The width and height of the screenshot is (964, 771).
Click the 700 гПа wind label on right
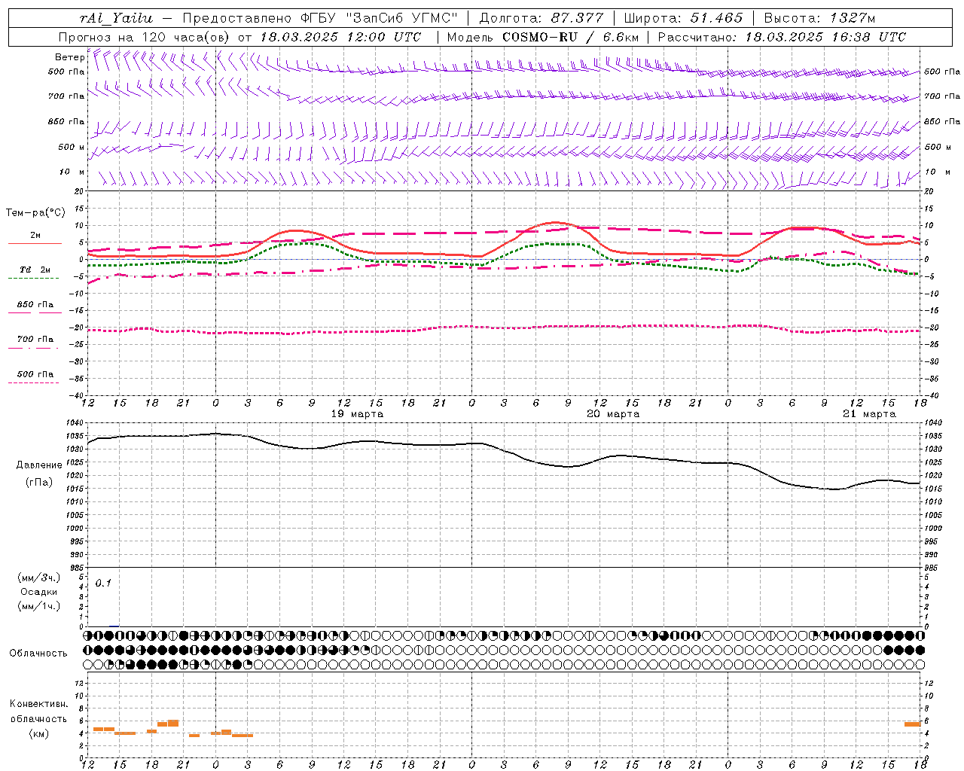point(942,96)
